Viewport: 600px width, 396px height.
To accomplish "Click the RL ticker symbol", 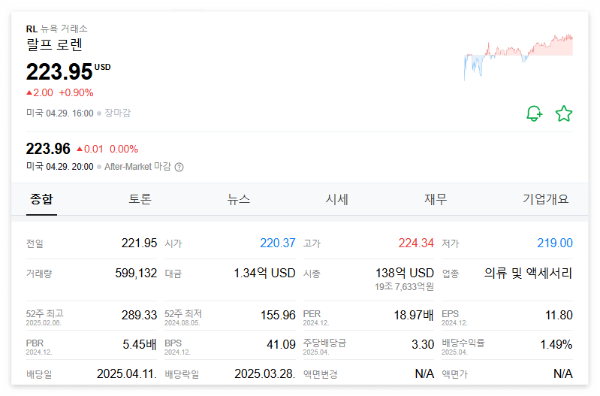I will coord(32,29).
